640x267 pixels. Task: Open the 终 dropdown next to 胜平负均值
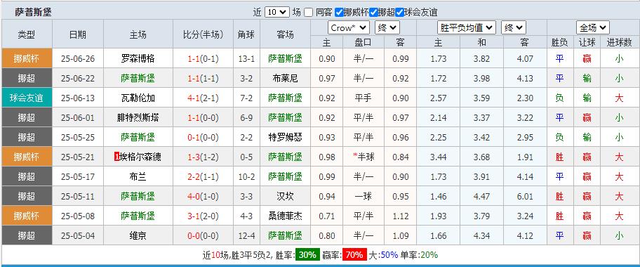[514, 28]
